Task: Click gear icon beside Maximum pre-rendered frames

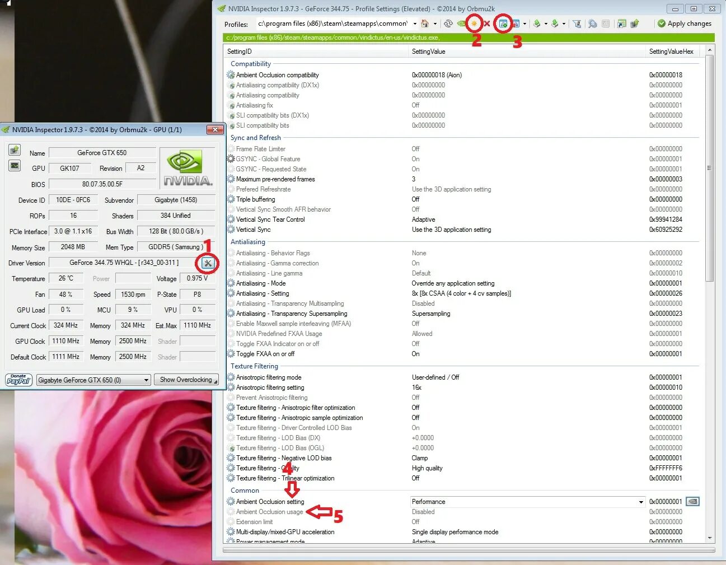Action: point(231,179)
